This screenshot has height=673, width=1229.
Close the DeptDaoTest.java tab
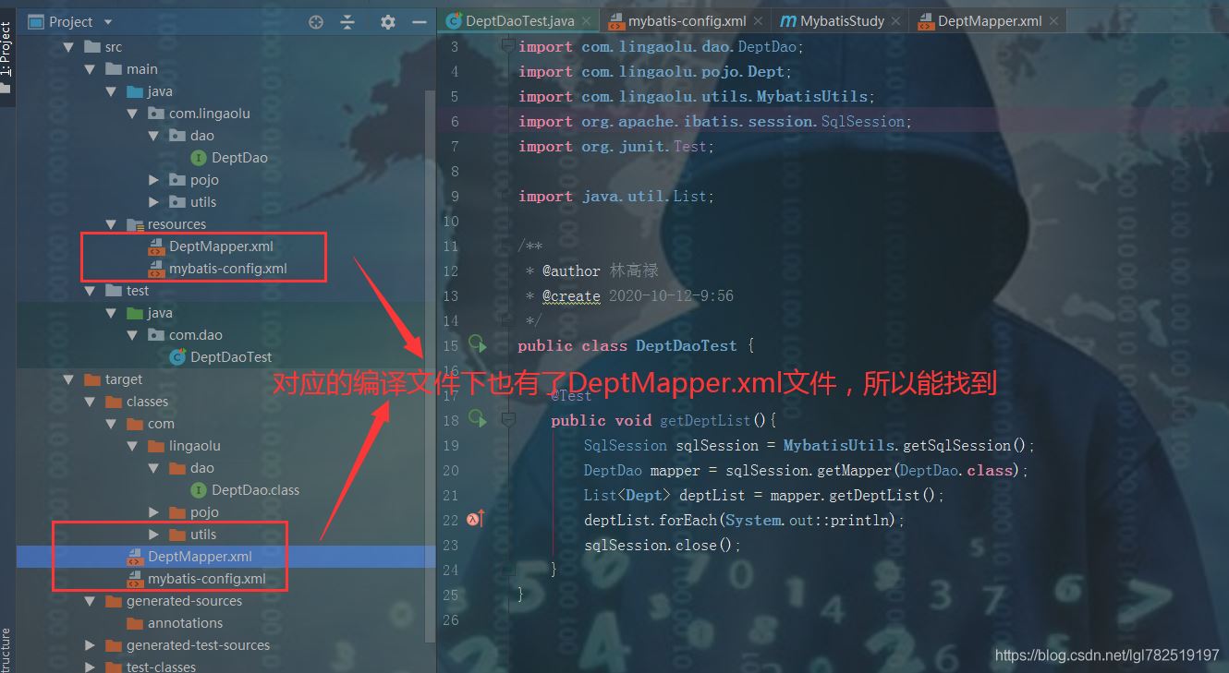588,21
